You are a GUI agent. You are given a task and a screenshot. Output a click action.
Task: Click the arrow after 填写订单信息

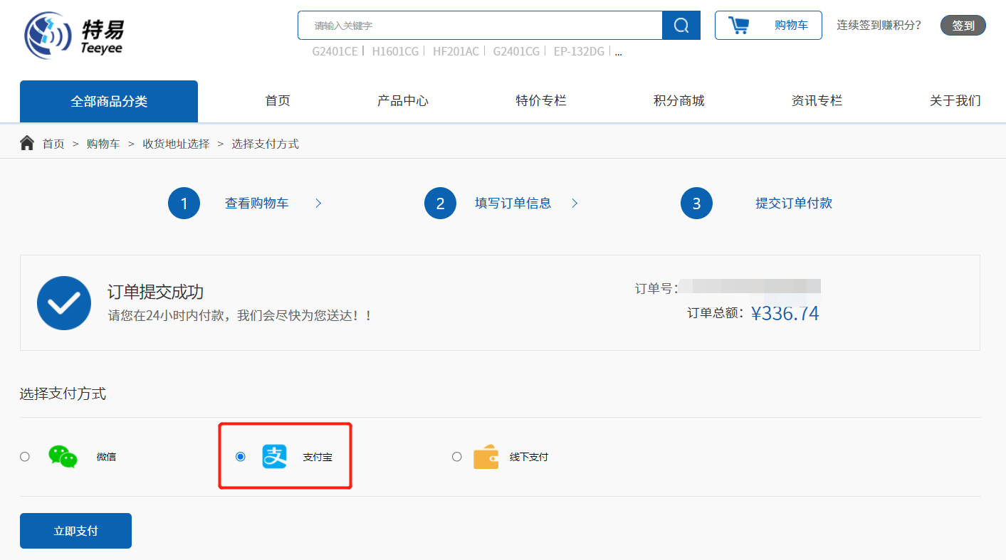click(575, 204)
